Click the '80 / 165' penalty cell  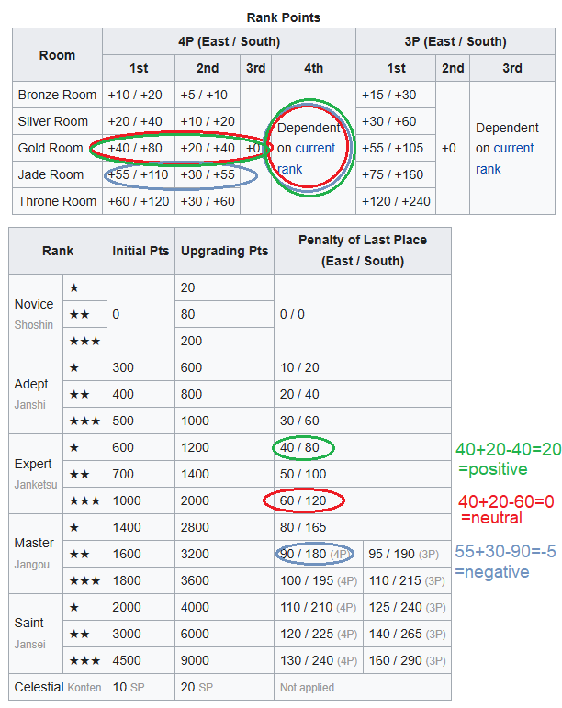coord(363,527)
